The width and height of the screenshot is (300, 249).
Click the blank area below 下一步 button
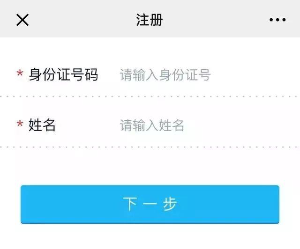click(150, 236)
